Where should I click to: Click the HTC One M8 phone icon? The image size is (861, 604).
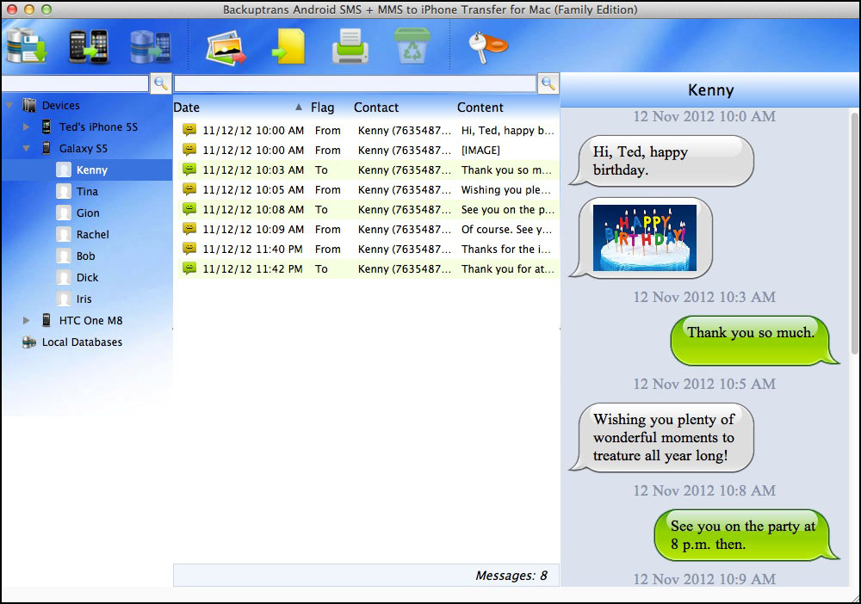(46, 320)
